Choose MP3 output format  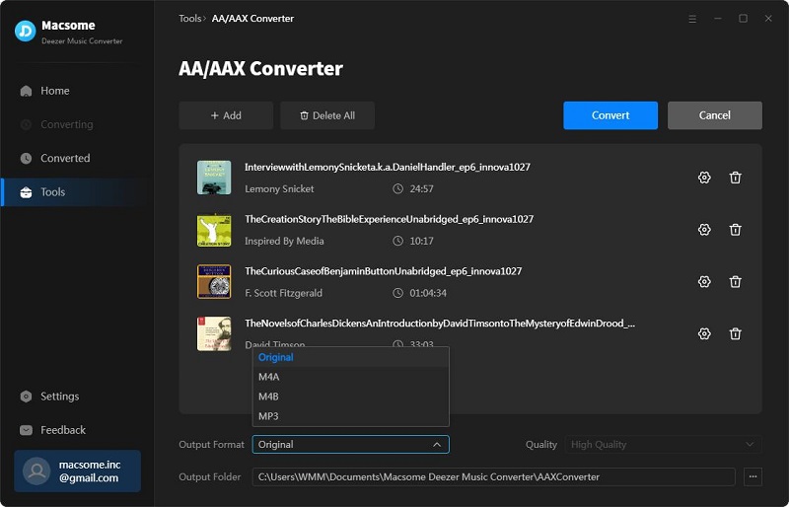[x=351, y=416]
